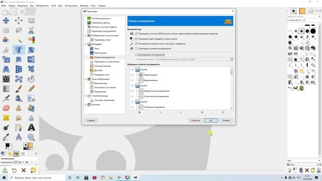Collapse the Окно изображения tree node
The height and width of the screenshot is (181, 322).
pos(86,79)
